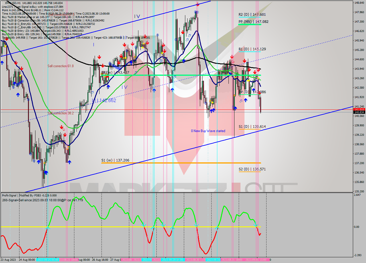The width and height of the screenshot is (366, 263).
Task: Click the '24 Aug 00:00' time axis label
Action: point(27,260)
